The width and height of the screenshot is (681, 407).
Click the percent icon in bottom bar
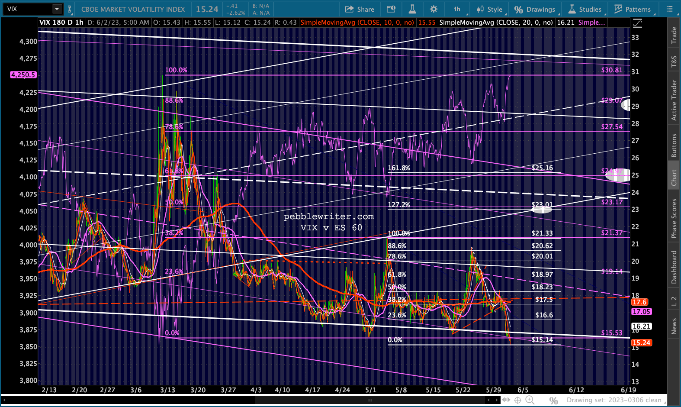click(x=553, y=401)
